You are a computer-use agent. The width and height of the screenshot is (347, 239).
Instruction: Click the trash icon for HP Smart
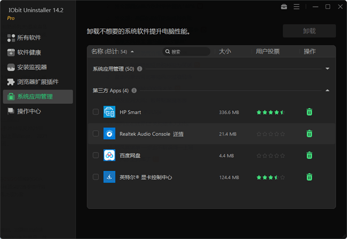[x=309, y=112]
